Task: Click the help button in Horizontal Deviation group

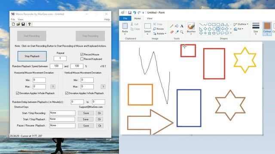Action: coord(53,86)
